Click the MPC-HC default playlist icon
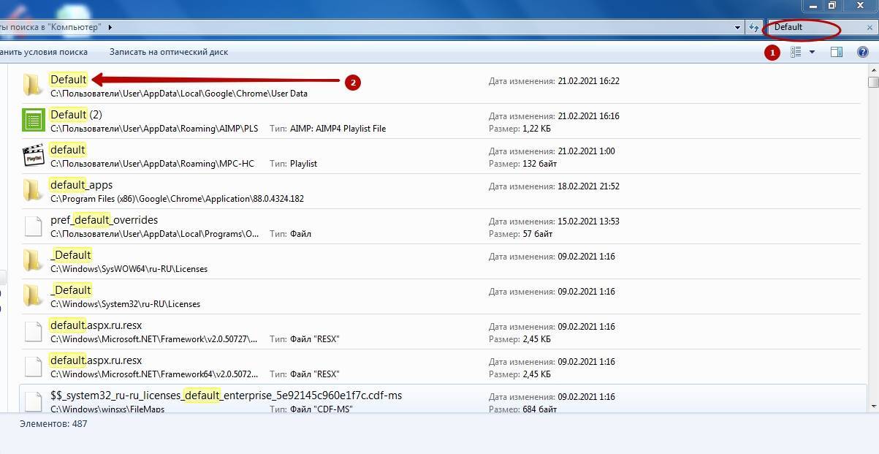Image resolution: width=879 pixels, height=454 pixels. [x=34, y=156]
